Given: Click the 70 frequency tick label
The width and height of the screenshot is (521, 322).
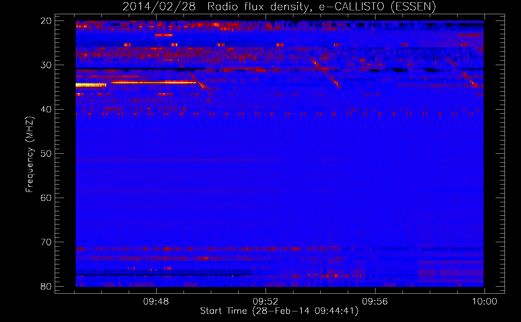Looking at the screenshot, I should click(46, 242).
